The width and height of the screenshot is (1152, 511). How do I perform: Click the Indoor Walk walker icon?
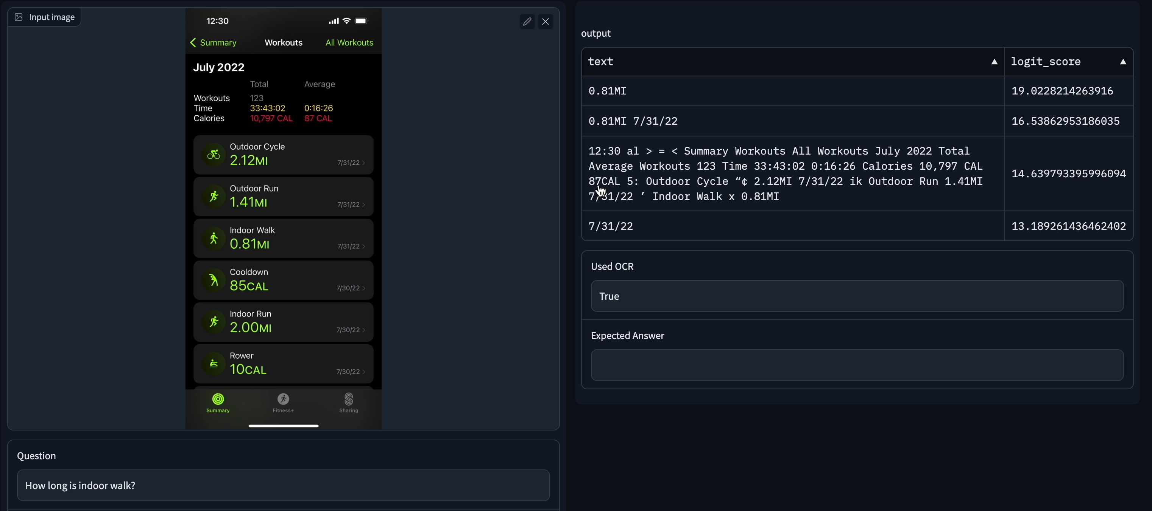point(214,238)
